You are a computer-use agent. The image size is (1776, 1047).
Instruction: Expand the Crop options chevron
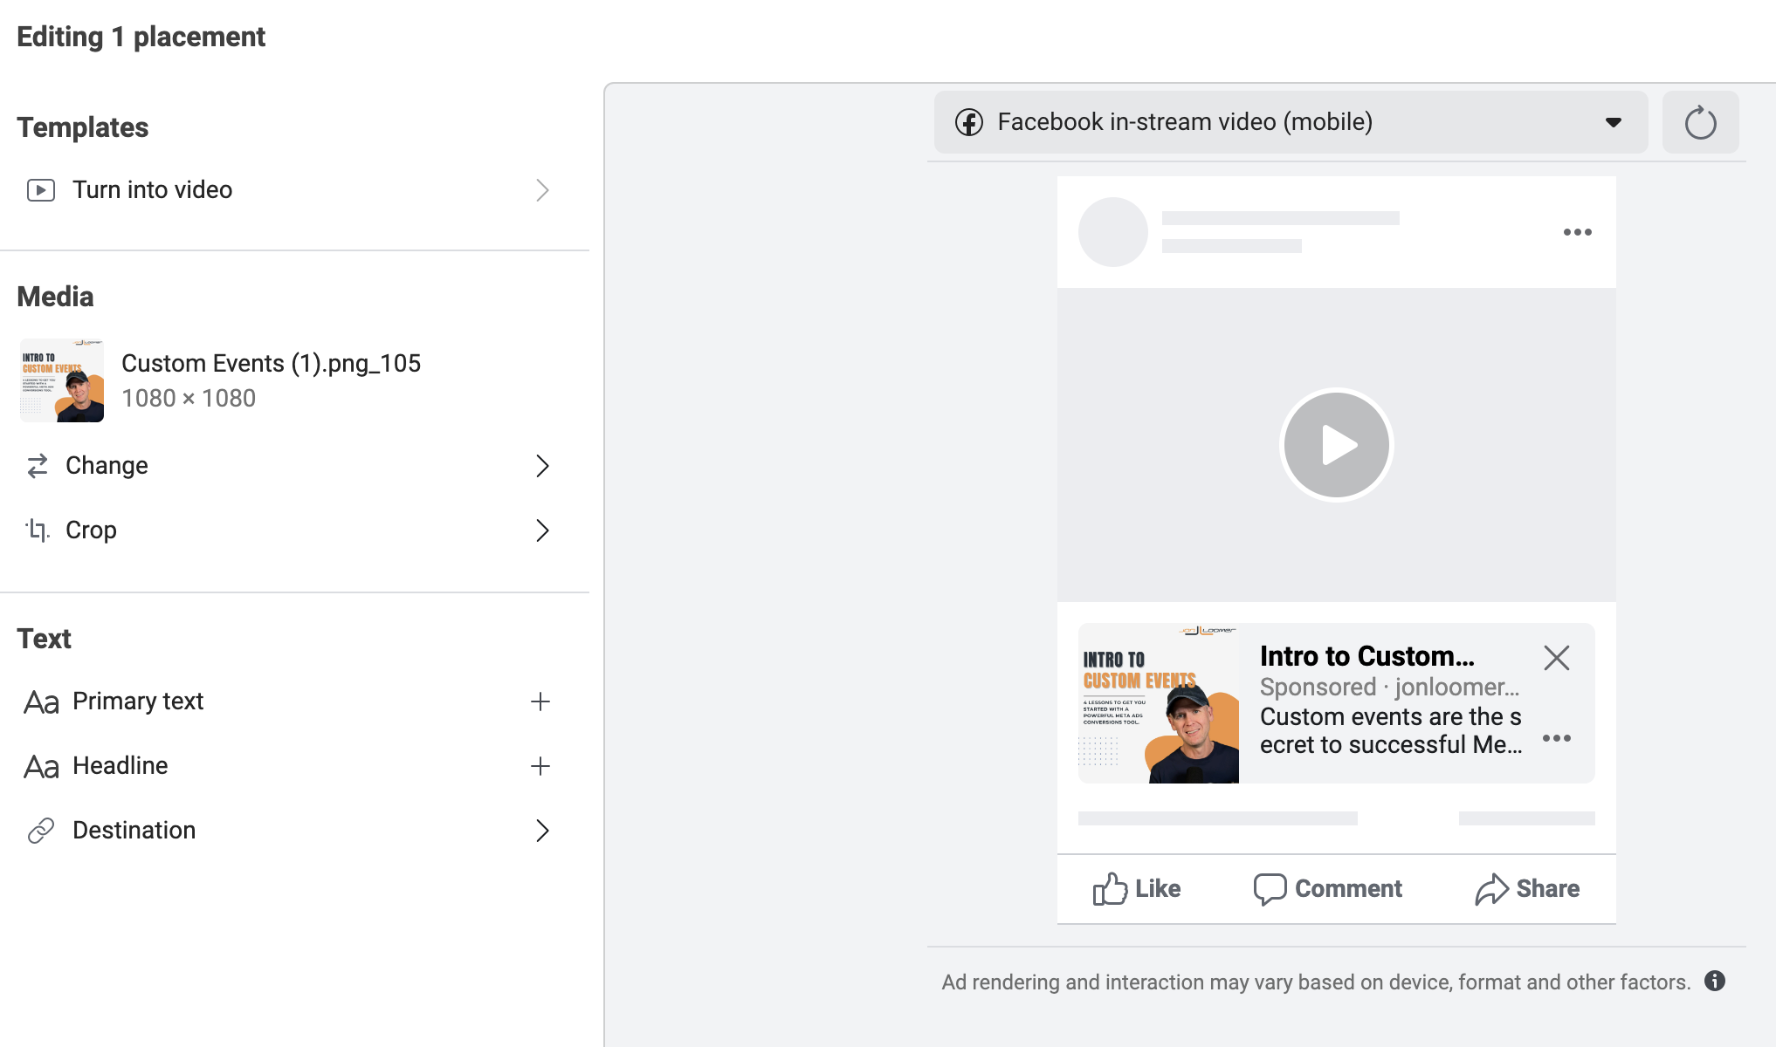click(542, 530)
